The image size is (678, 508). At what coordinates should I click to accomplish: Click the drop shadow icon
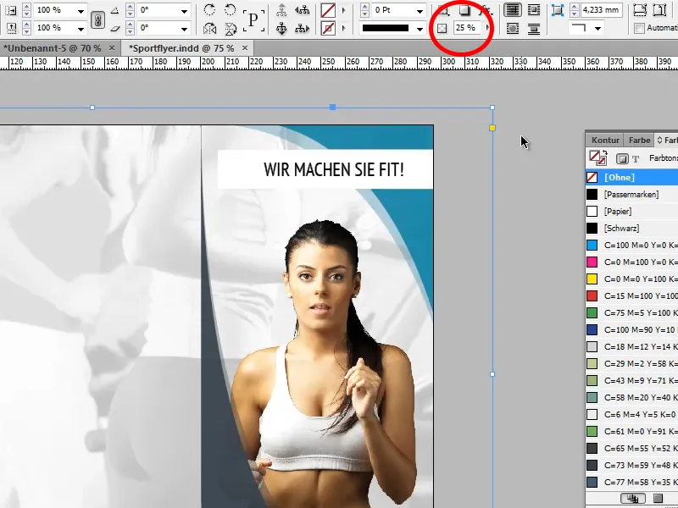464,9
